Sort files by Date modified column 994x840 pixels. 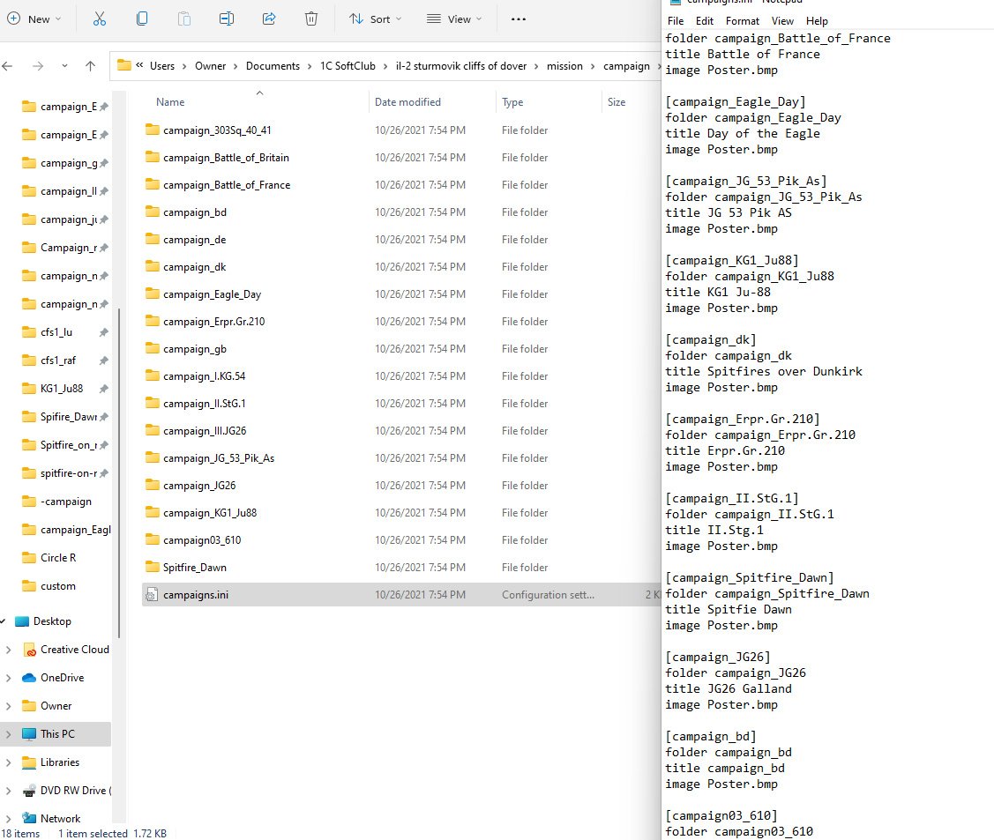coord(407,102)
